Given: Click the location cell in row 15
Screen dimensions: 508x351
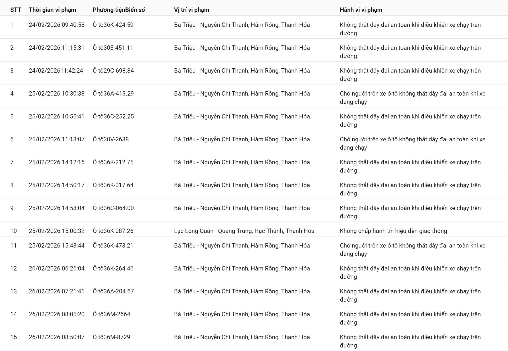Looking at the screenshot, I should pos(242,337).
